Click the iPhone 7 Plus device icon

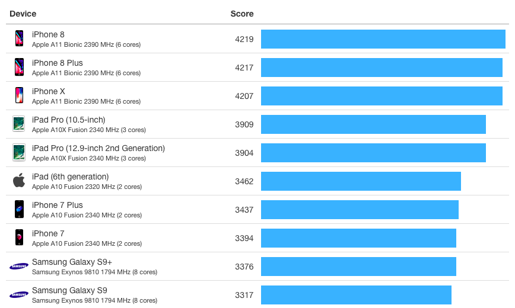19,210
